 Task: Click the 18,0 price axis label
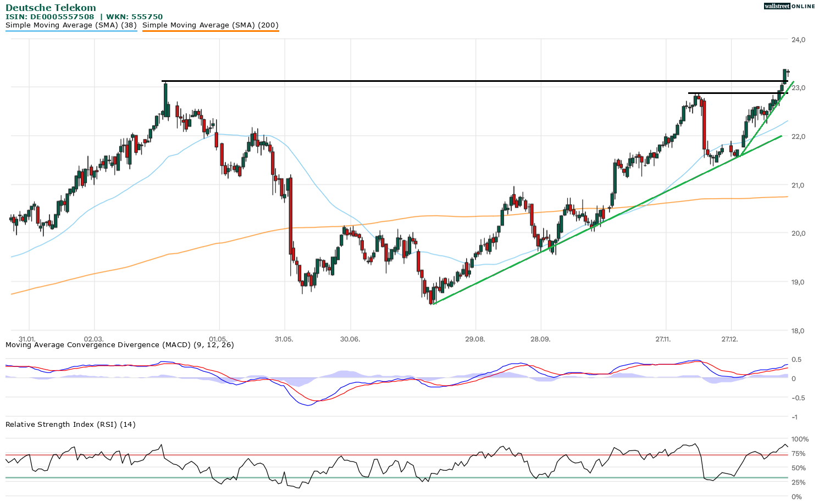[x=799, y=331]
